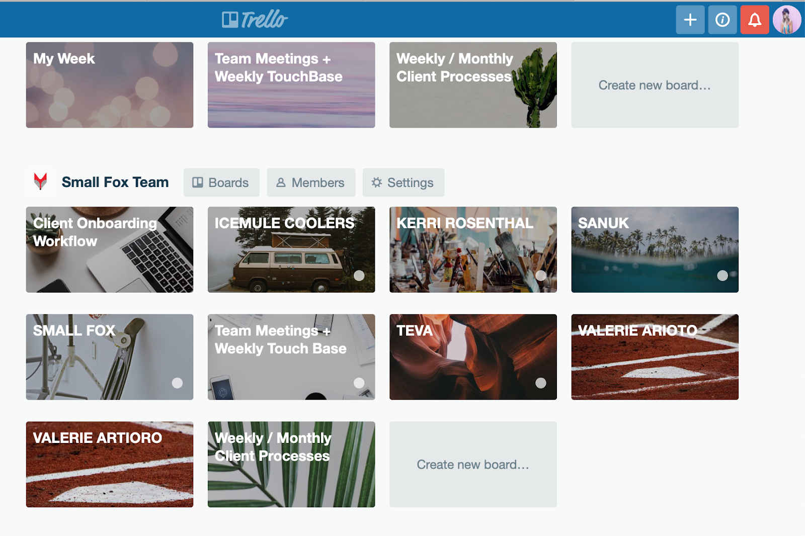805x536 pixels.
Task: Open the Client Onboarding Workflow board
Action: (x=110, y=249)
